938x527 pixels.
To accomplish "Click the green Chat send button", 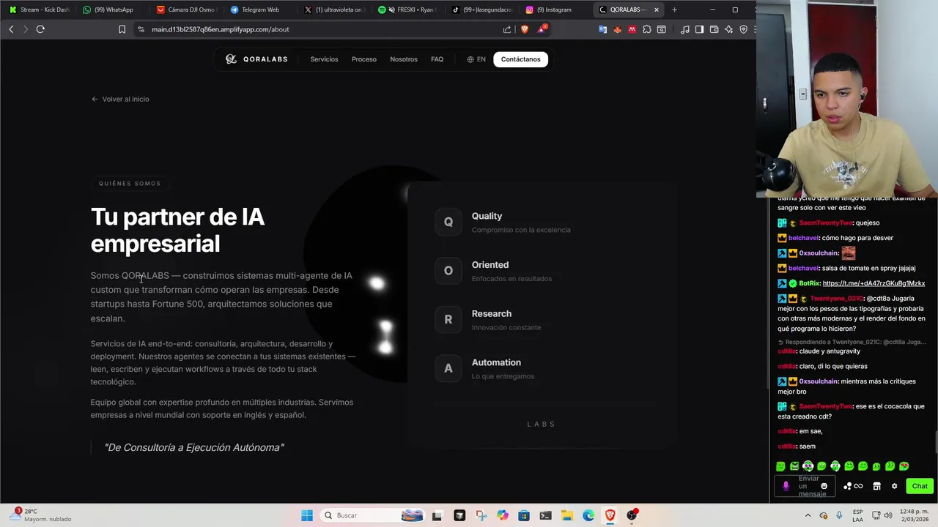I will click(920, 486).
